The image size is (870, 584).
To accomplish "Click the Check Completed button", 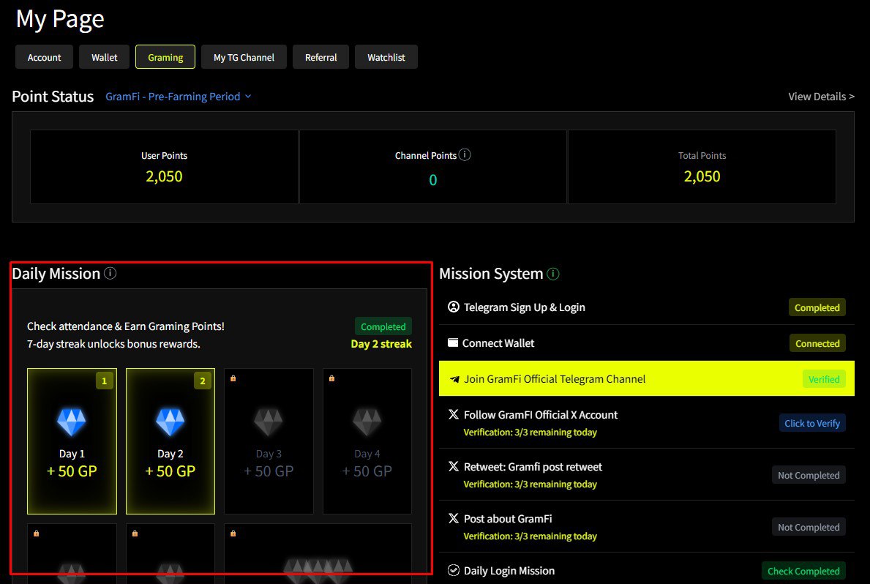I will (803, 571).
